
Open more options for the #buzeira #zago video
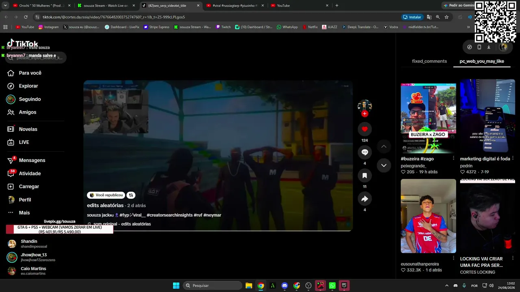453,158
